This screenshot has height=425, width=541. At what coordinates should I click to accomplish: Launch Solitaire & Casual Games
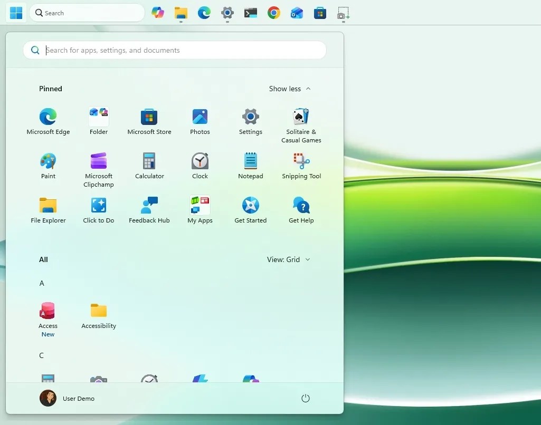click(301, 126)
